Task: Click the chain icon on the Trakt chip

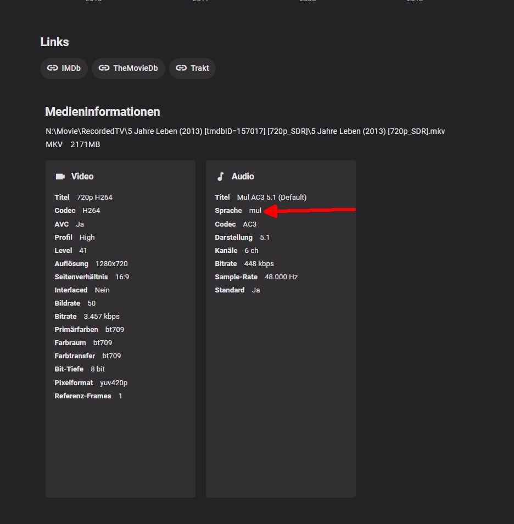Action: (x=181, y=68)
